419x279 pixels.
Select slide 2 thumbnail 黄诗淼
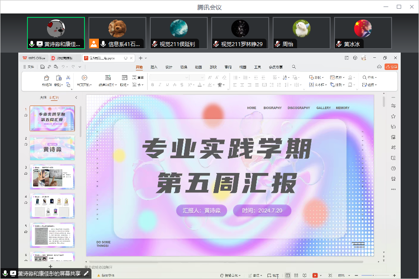point(52,148)
